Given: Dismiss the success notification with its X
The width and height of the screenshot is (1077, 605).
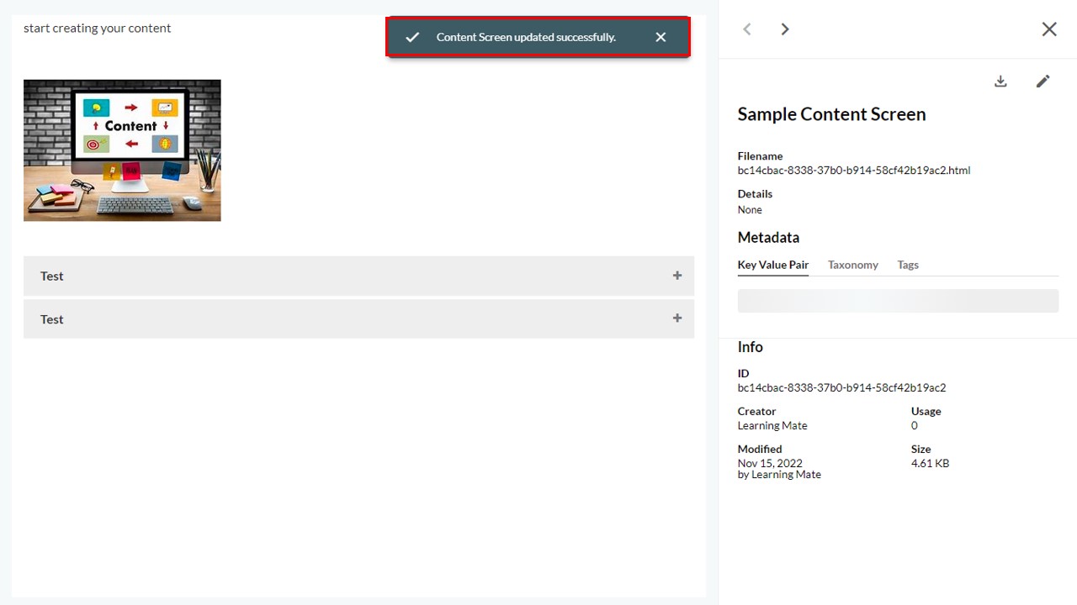Looking at the screenshot, I should pyautogui.click(x=661, y=37).
